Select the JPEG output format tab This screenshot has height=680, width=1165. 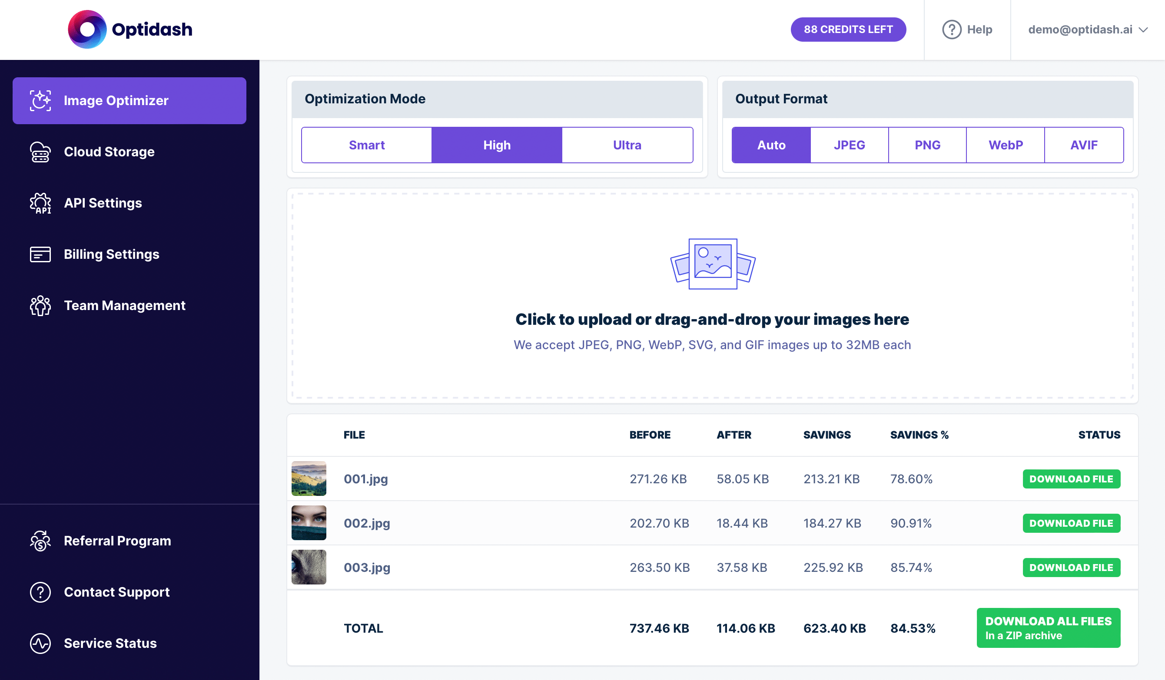click(x=849, y=145)
